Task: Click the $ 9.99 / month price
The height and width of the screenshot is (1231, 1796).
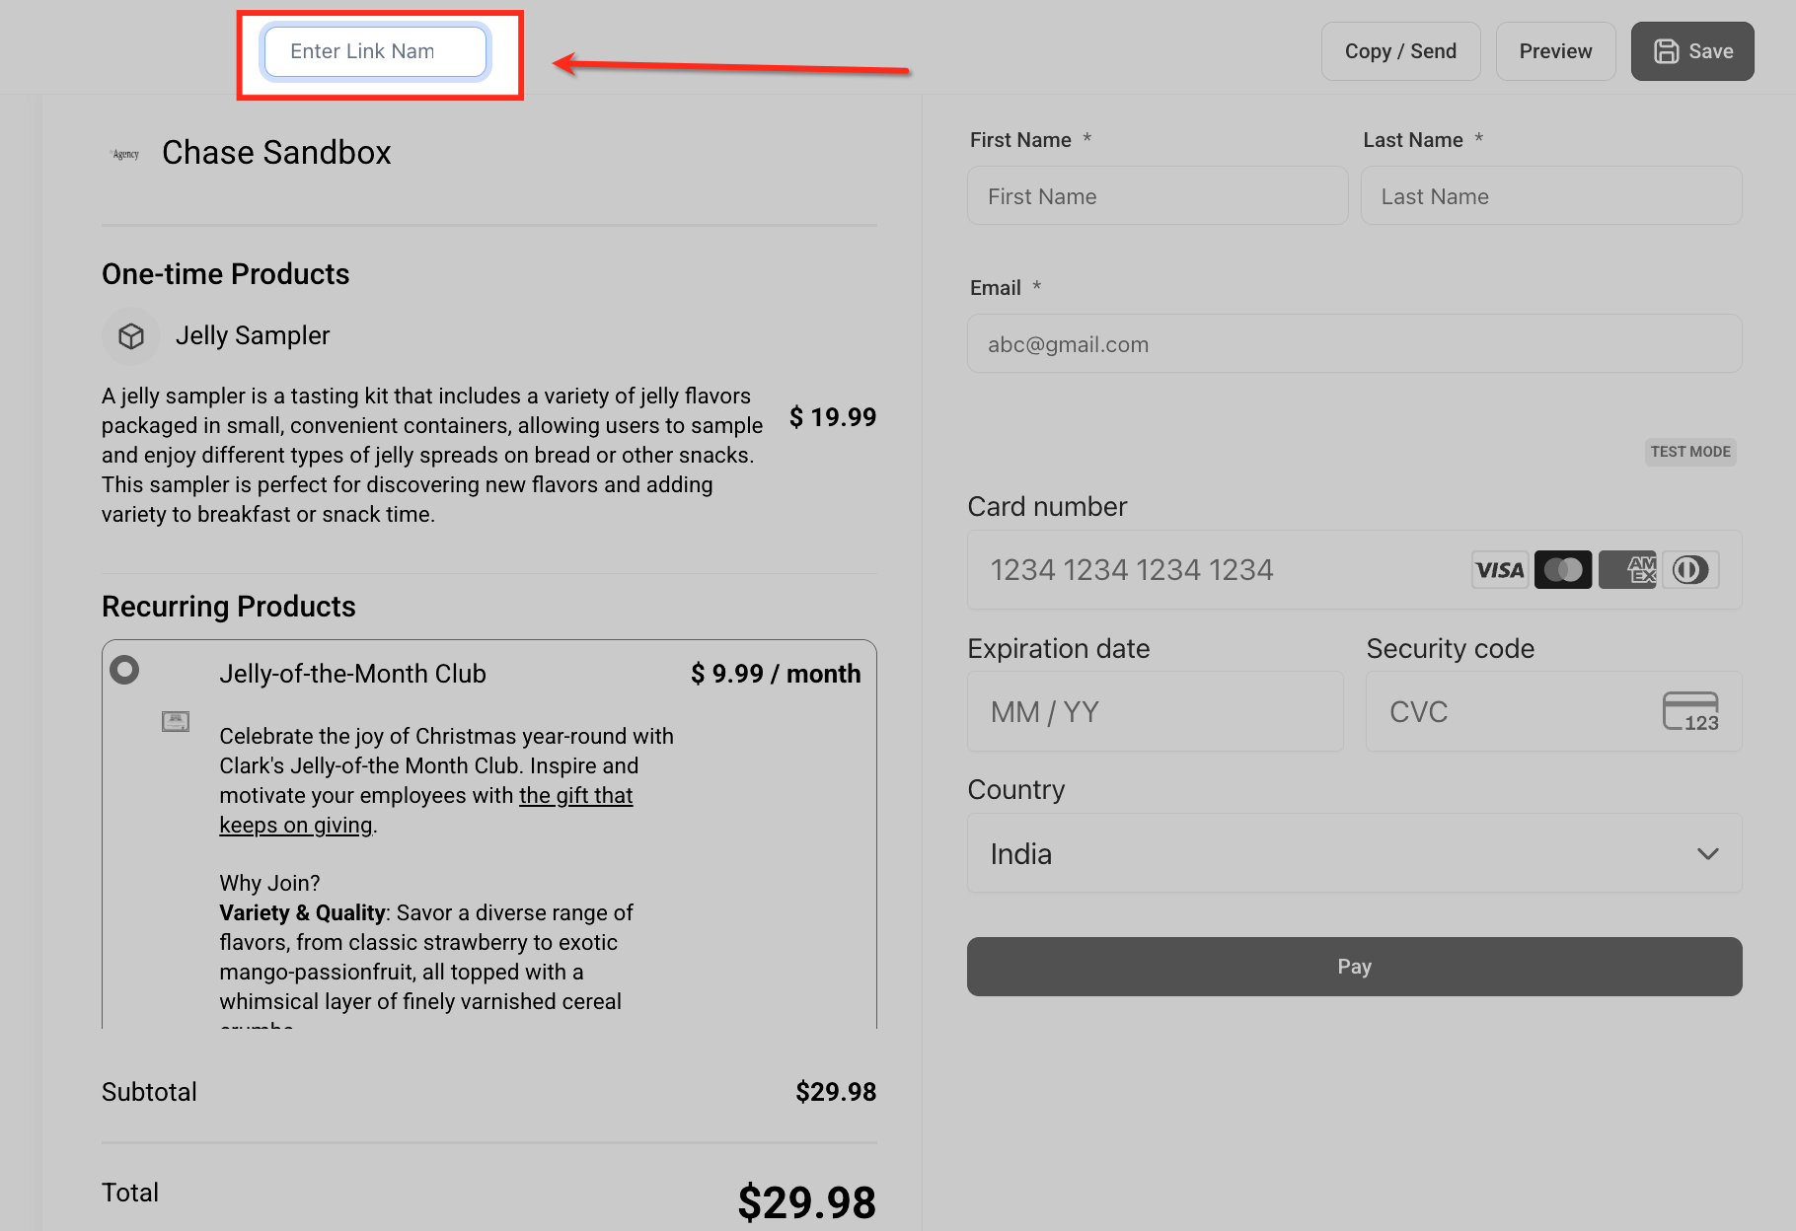Action: point(776,674)
